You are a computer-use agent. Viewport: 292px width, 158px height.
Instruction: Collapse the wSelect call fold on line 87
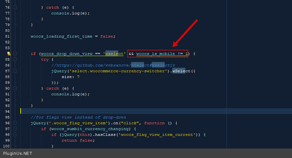(15, 71)
